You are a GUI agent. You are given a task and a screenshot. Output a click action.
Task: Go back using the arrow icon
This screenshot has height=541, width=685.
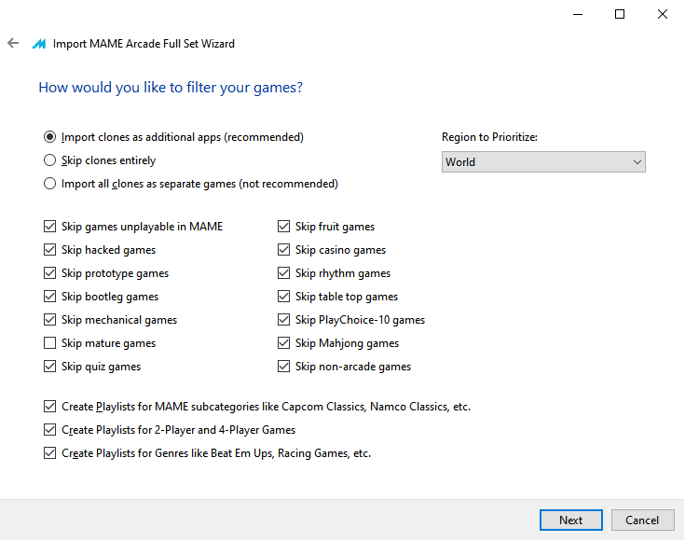click(x=13, y=43)
